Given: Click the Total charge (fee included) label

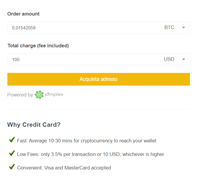Looking at the screenshot, I should [x=38, y=46].
